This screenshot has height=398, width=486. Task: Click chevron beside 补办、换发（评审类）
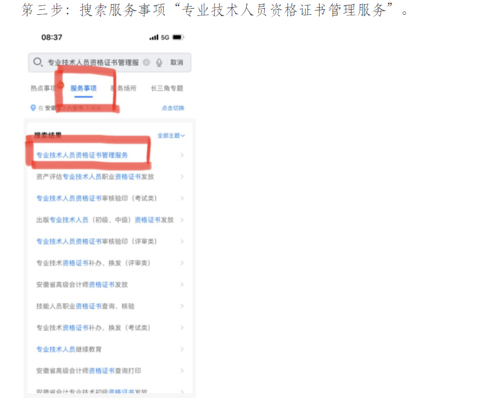pyautogui.click(x=182, y=263)
